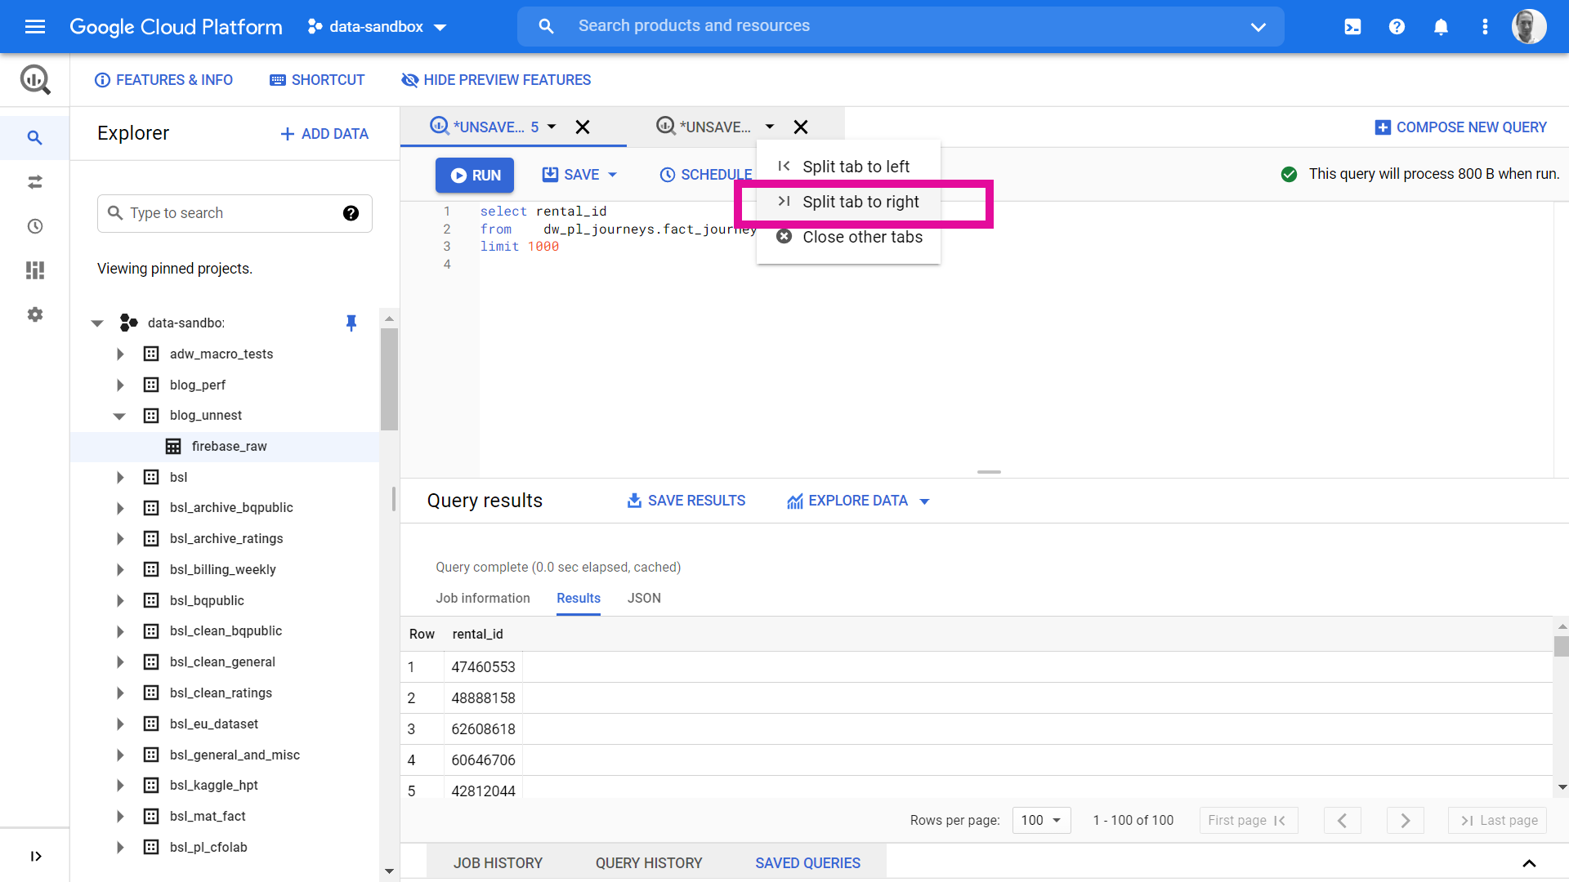
Task: Open the main navigation hamburger menu
Action: (35, 26)
